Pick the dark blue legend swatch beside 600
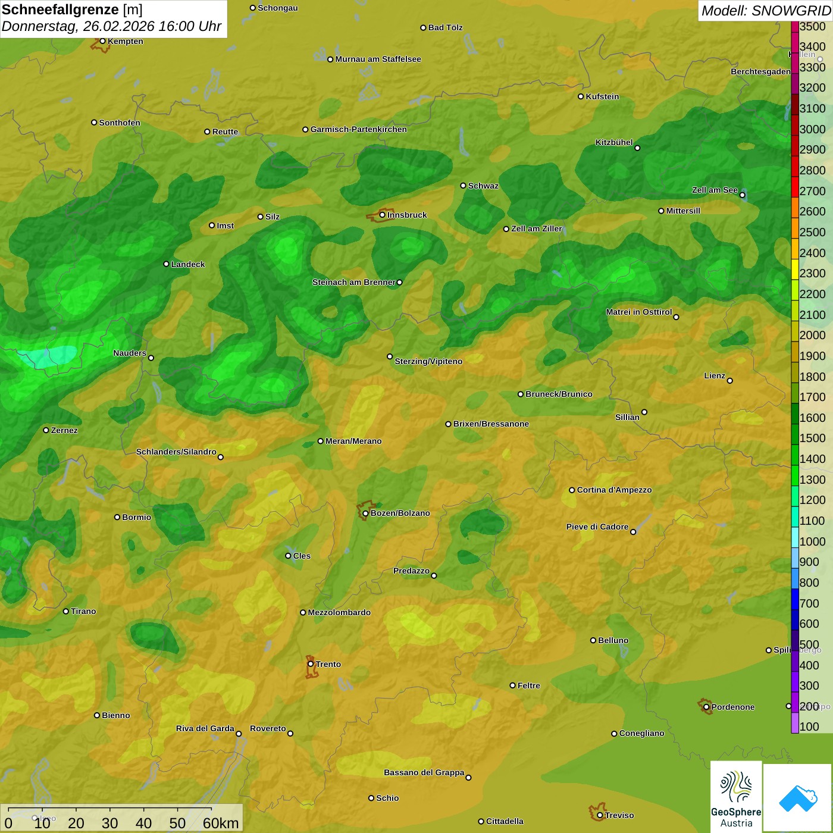 [795, 620]
